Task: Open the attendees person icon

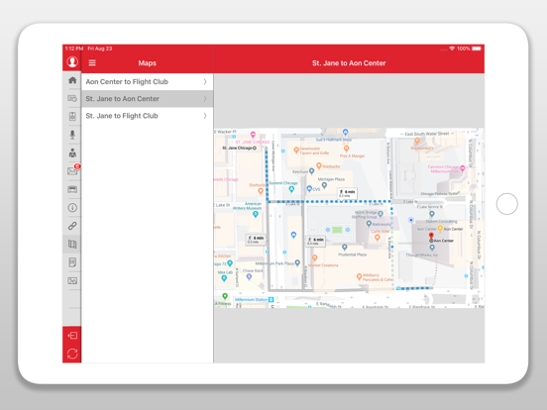Action: [x=72, y=153]
